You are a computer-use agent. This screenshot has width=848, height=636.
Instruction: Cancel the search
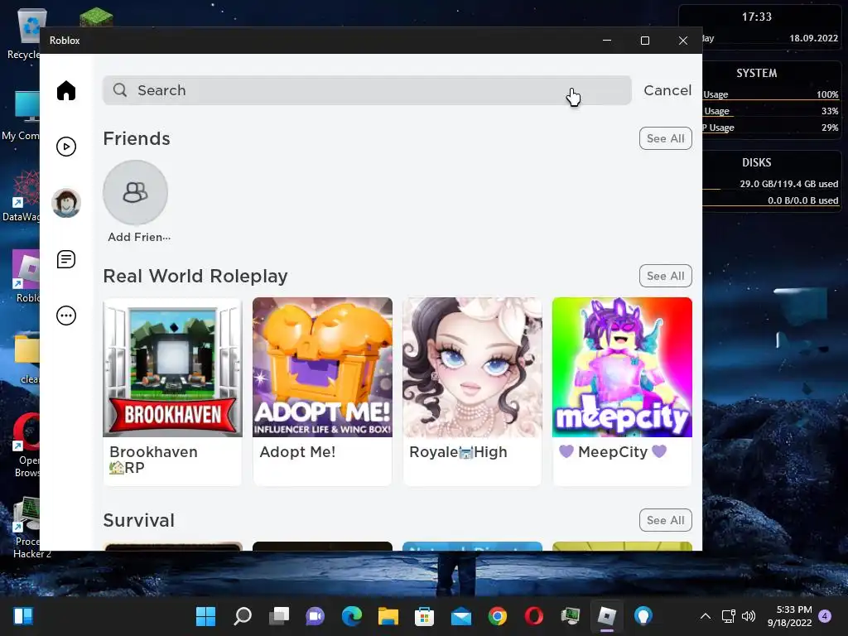(x=667, y=90)
